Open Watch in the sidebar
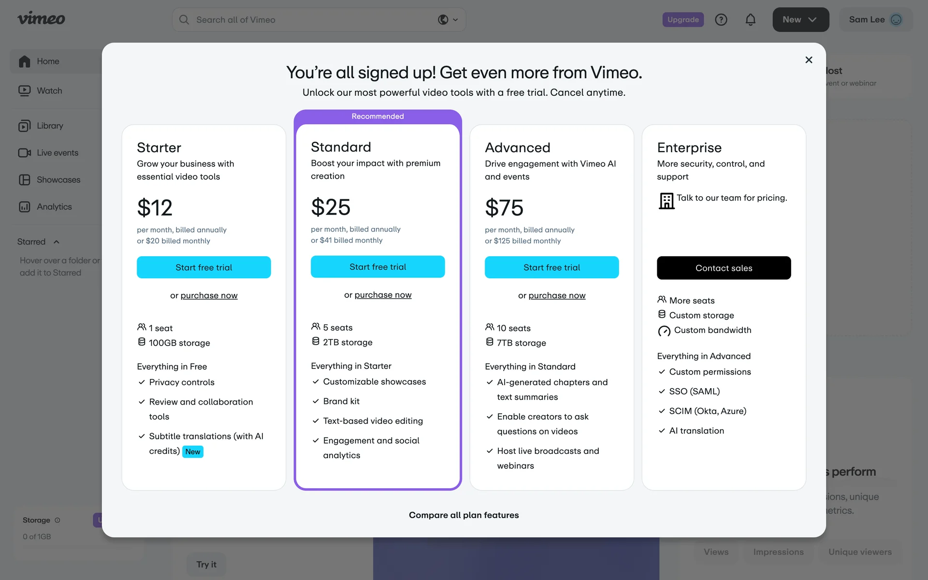This screenshot has width=928, height=580. [49, 91]
